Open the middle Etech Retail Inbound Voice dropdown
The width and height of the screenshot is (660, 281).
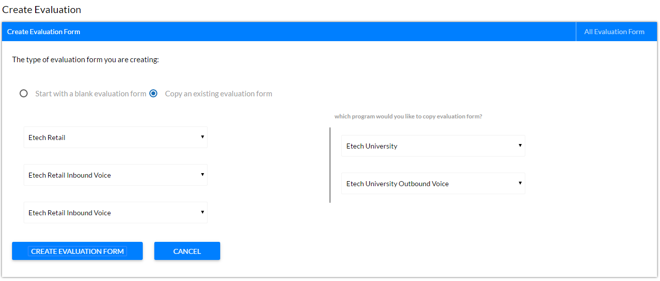click(116, 175)
